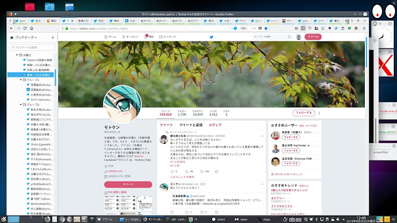The image size is (397, 223).
Task: Collapse the グループA bookmark folder
Action: (20, 80)
